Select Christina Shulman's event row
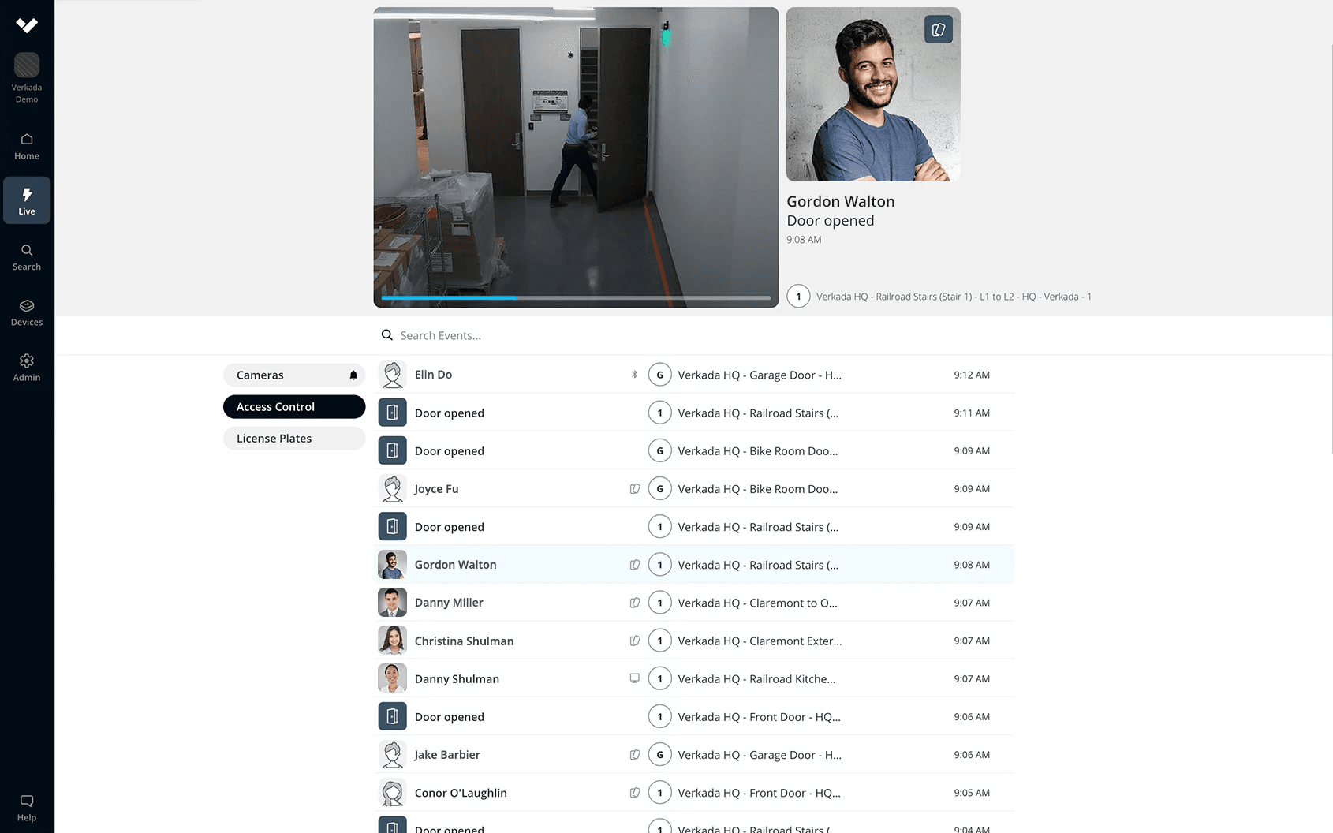The width and height of the screenshot is (1333, 833). (x=694, y=641)
